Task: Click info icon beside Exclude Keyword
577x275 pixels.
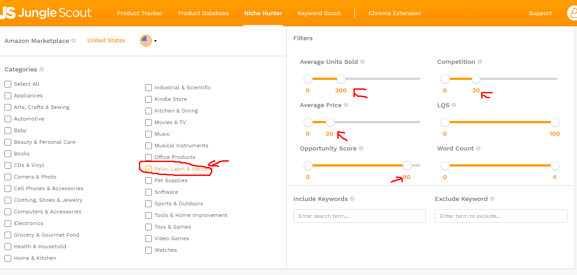Action: (x=492, y=199)
